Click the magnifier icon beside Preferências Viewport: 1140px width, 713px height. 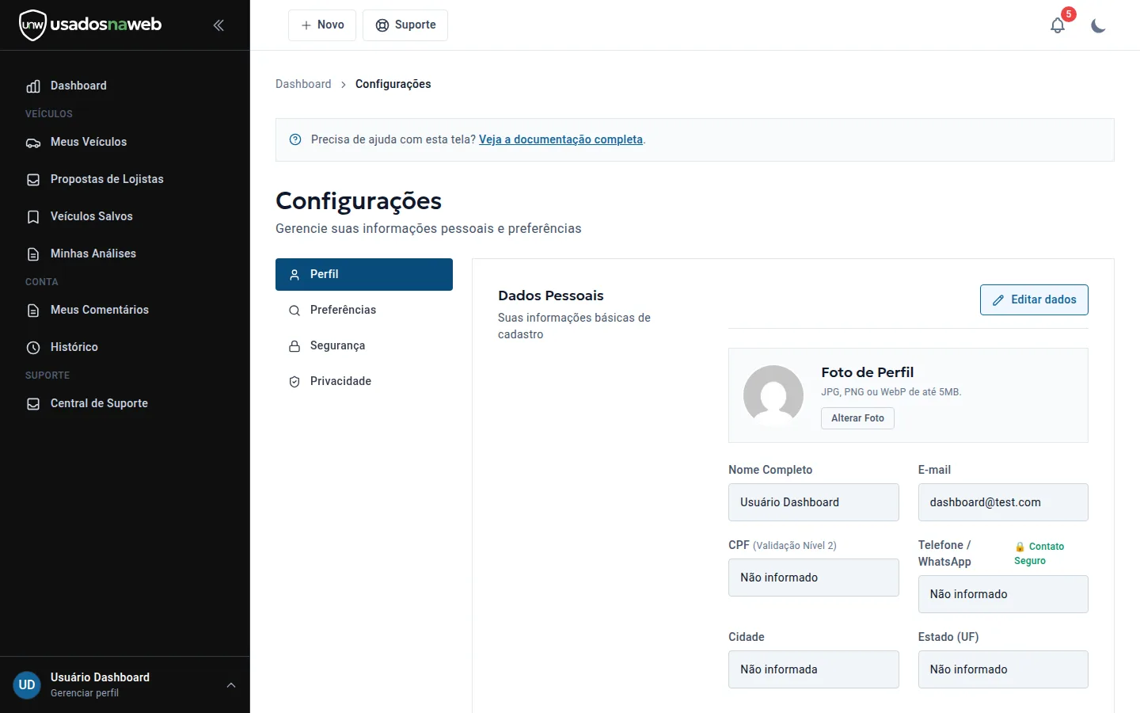[x=294, y=311]
